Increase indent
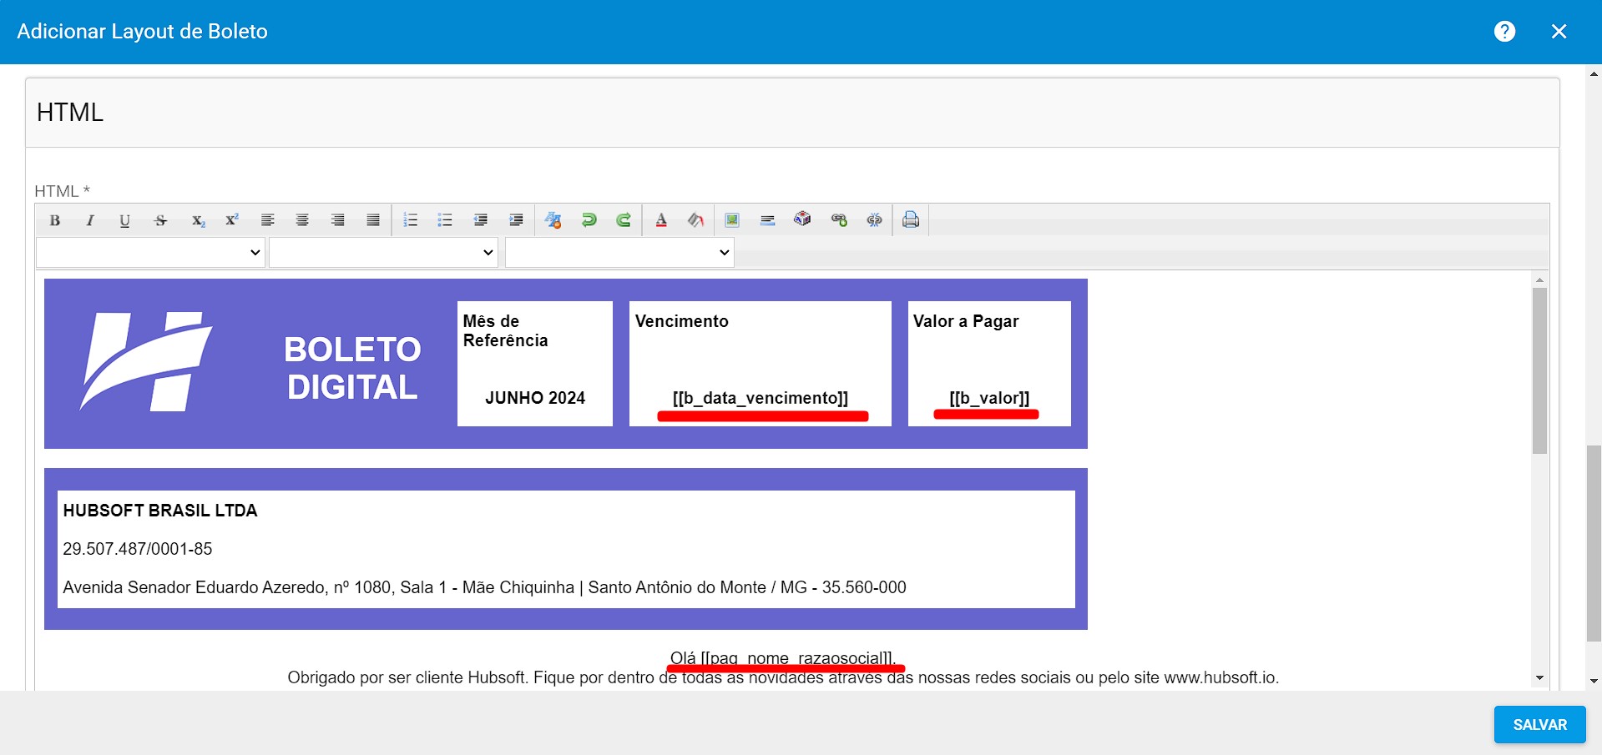1602x755 pixels. pos(516,220)
